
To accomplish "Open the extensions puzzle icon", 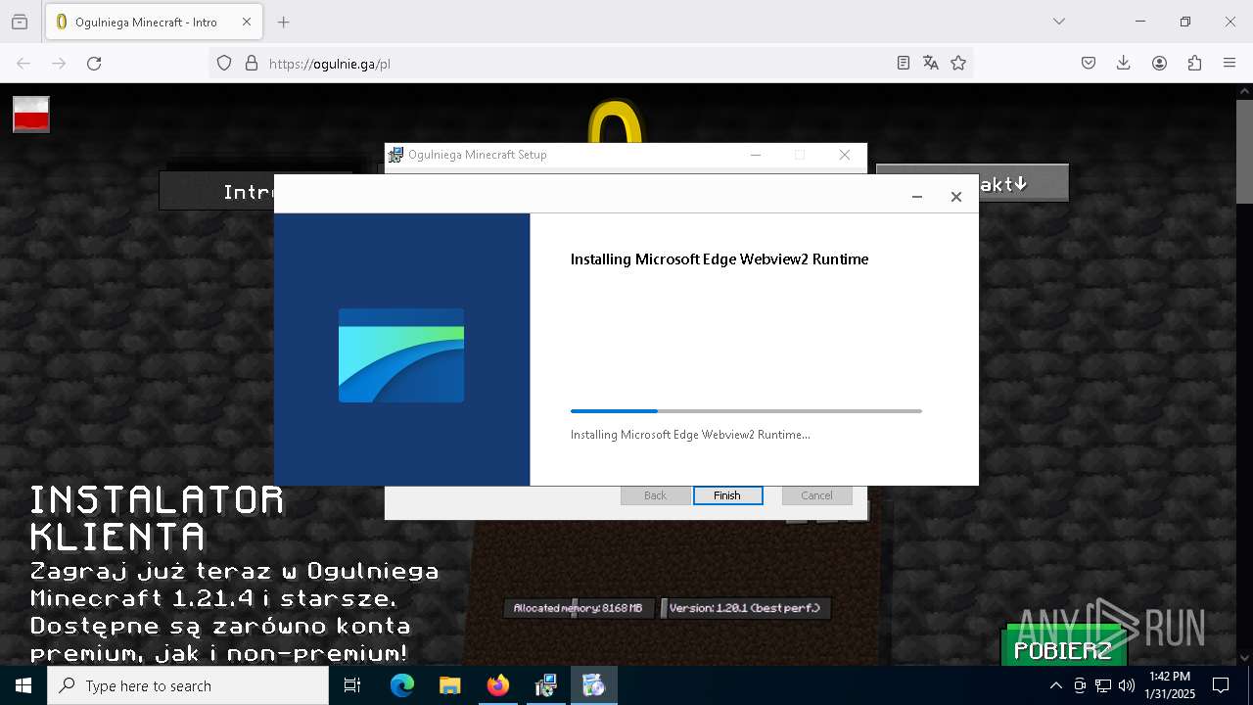I will (1194, 63).
